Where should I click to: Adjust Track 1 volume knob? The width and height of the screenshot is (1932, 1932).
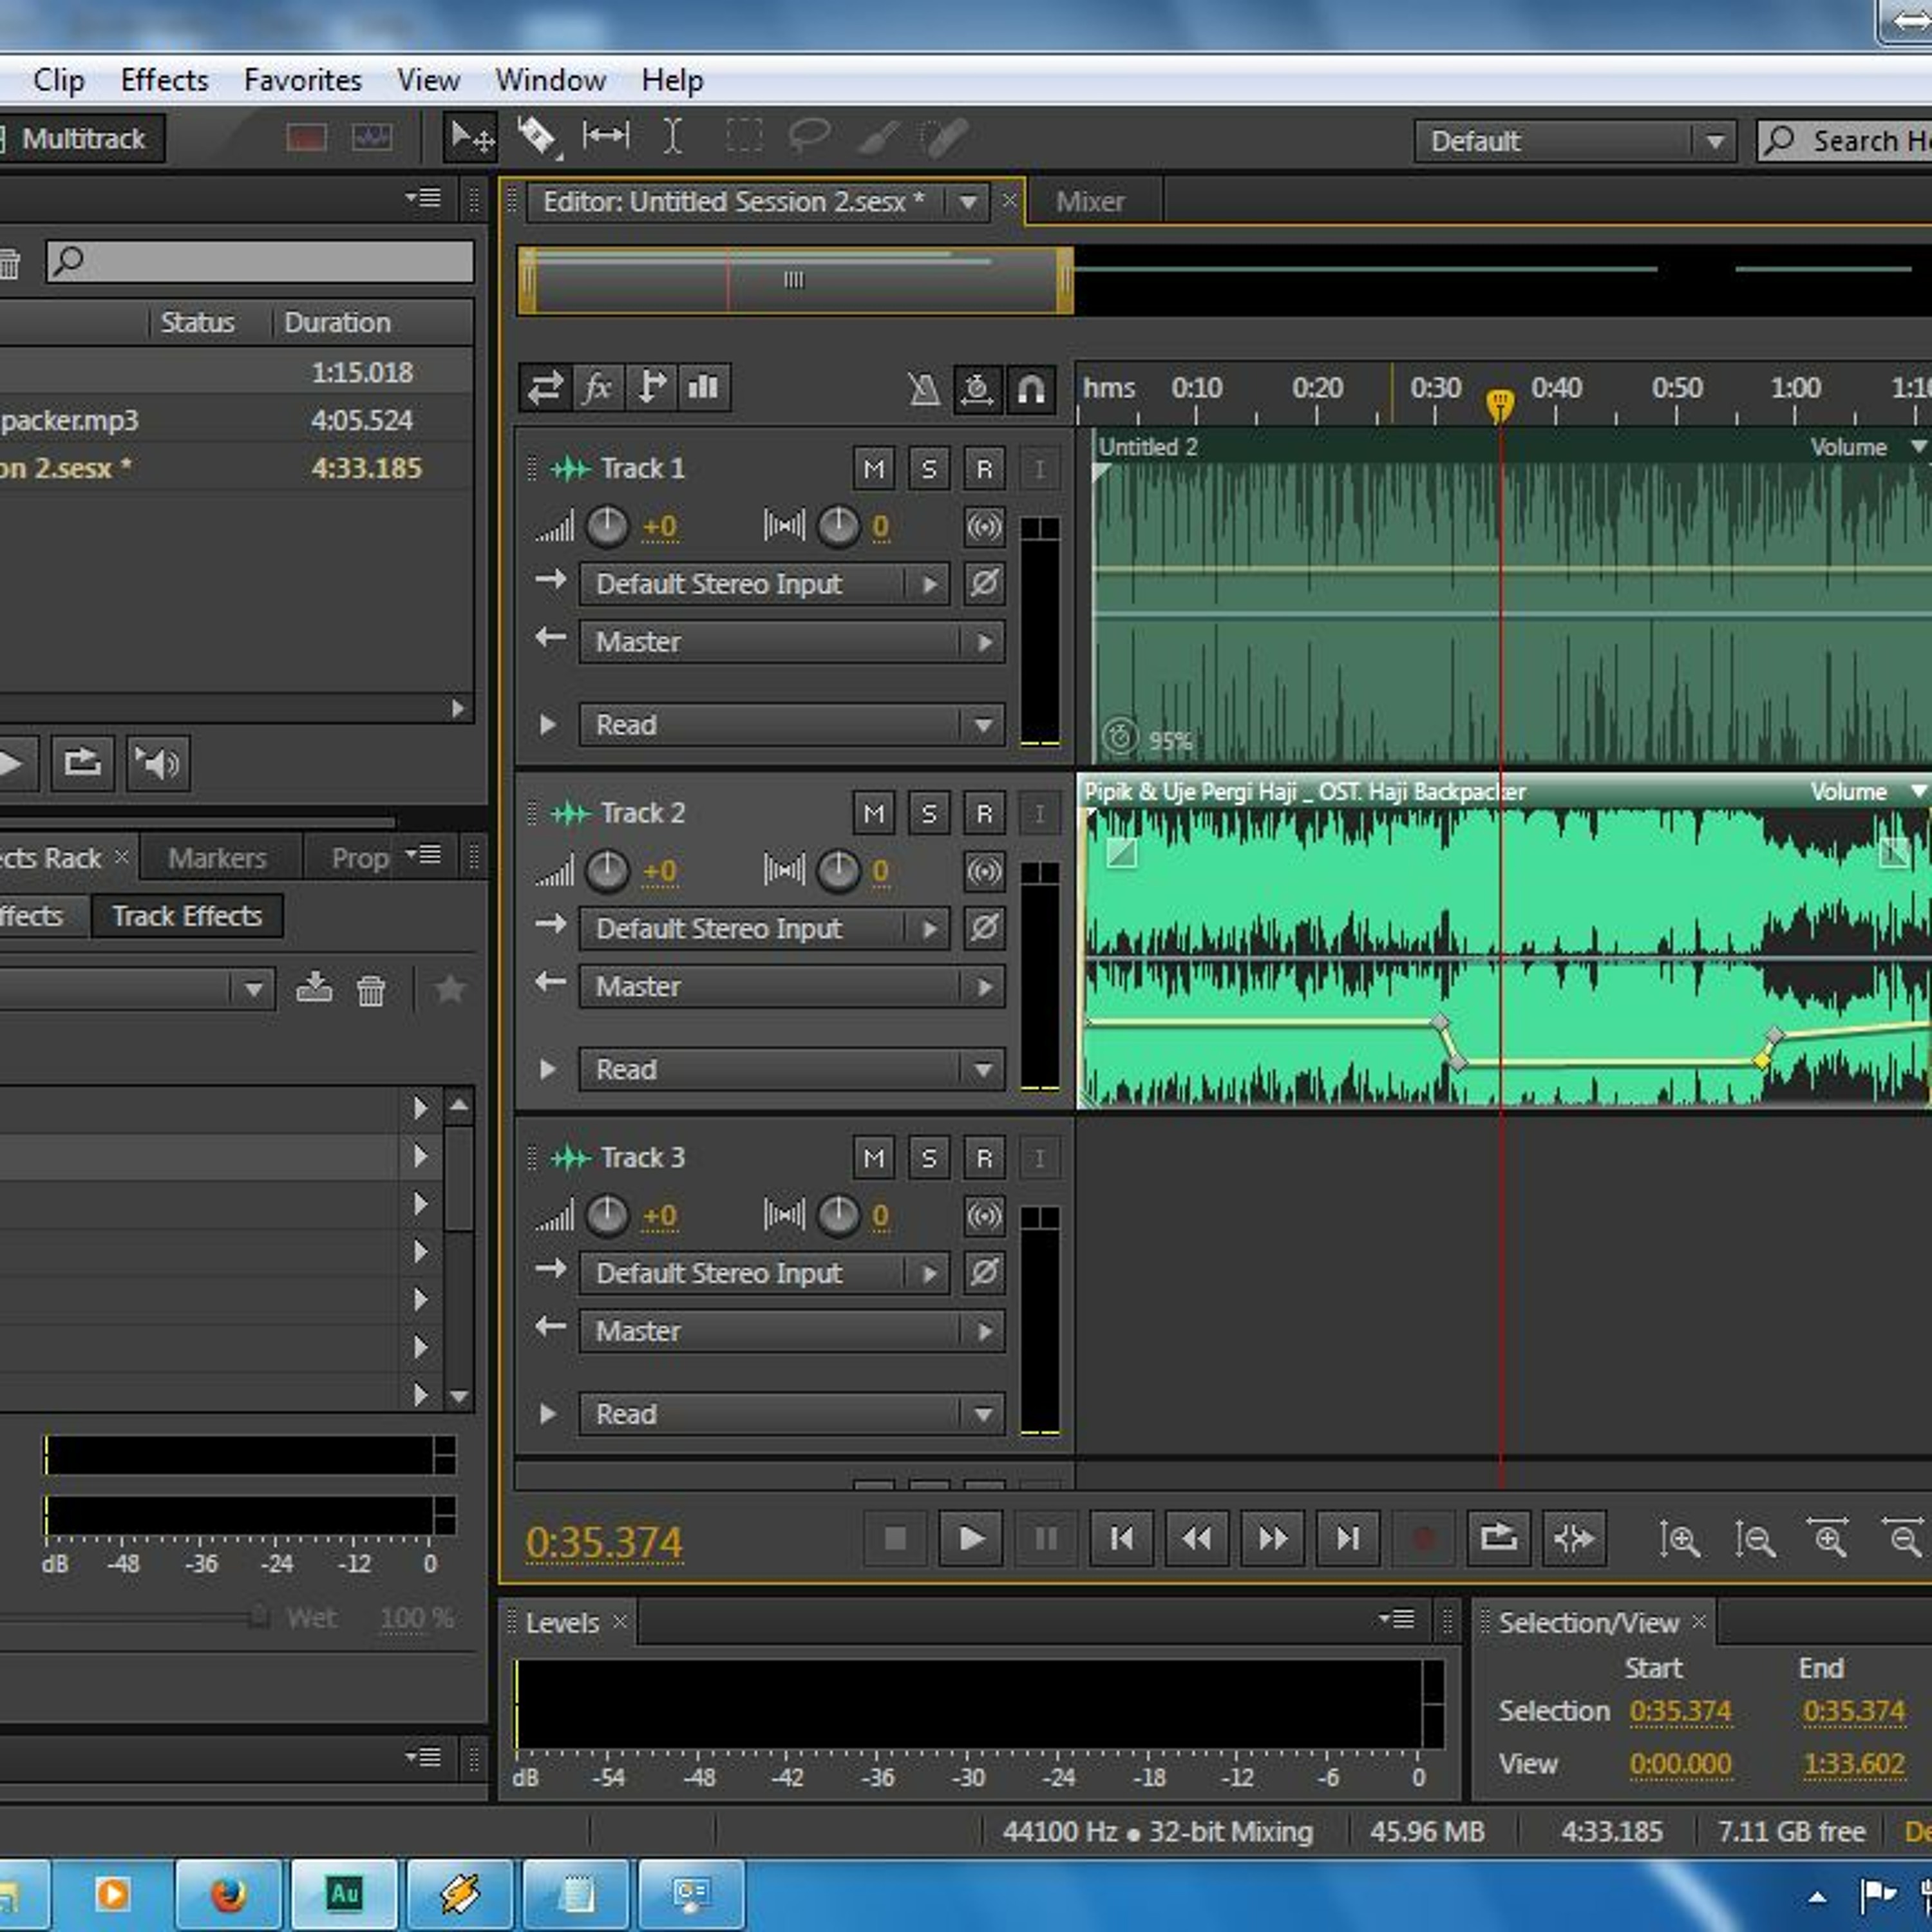click(x=606, y=526)
